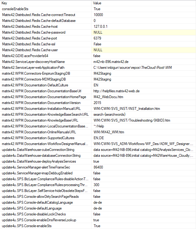Select the Redis.Cache-ssl key cell

point(46,44)
